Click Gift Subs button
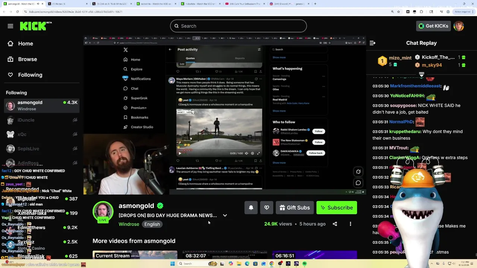This screenshot has width=477, height=268. [295, 208]
